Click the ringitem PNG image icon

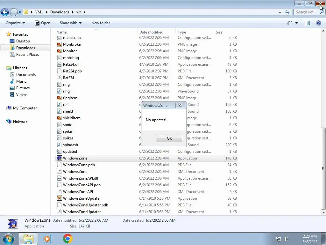click(59, 98)
